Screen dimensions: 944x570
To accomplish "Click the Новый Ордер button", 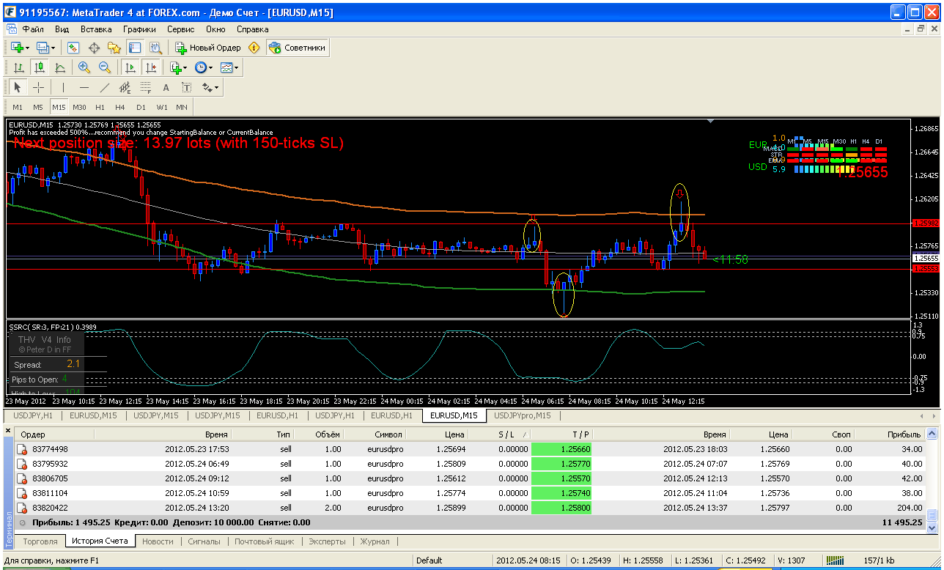I will click(208, 48).
